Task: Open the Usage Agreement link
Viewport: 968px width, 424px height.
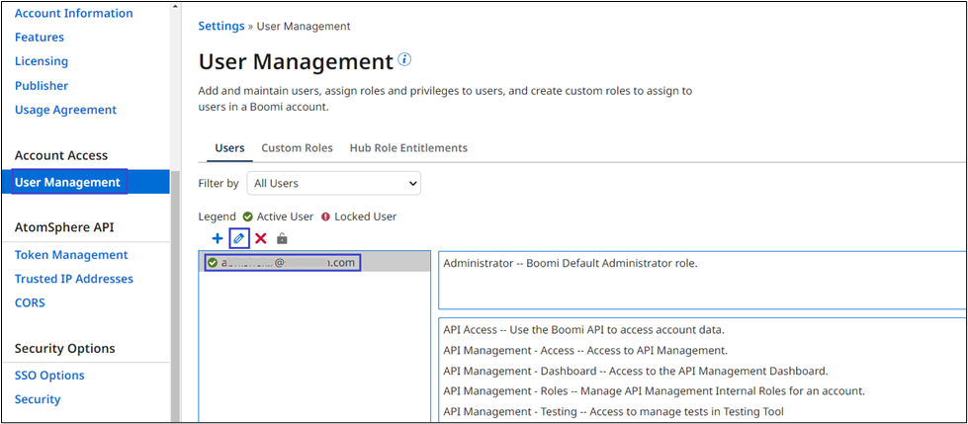Action: coord(65,110)
